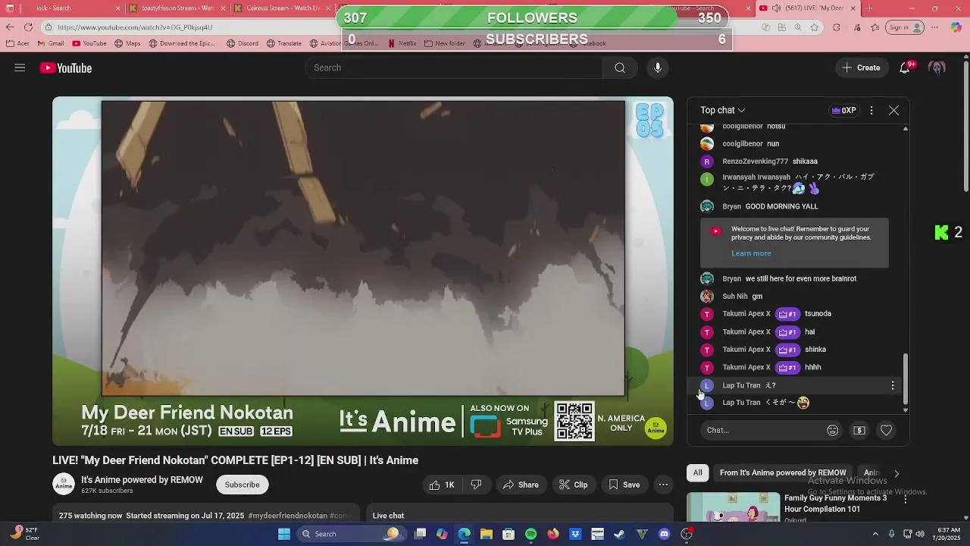970x546 pixels.
Task: Show next related chips with arrow
Action: click(x=896, y=473)
